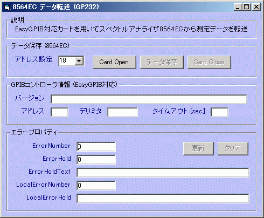This screenshot has width=264, height=218.
Task: Click the ErrorHoldText input field
Action: (x=163, y=173)
